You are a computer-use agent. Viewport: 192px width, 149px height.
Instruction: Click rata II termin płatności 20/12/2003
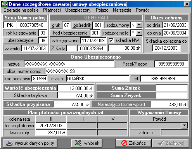51,126
